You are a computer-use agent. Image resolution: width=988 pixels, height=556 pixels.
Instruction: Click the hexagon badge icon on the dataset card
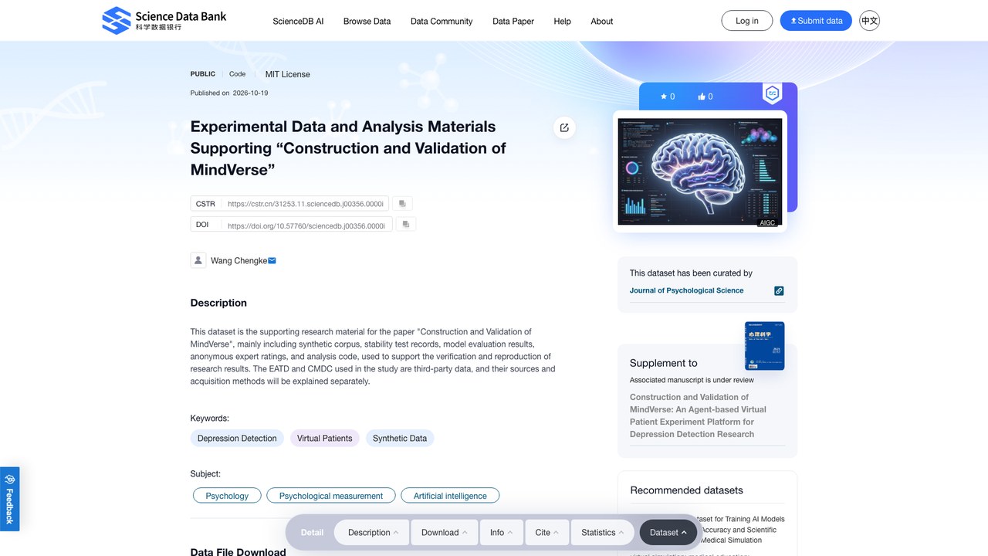(772, 94)
